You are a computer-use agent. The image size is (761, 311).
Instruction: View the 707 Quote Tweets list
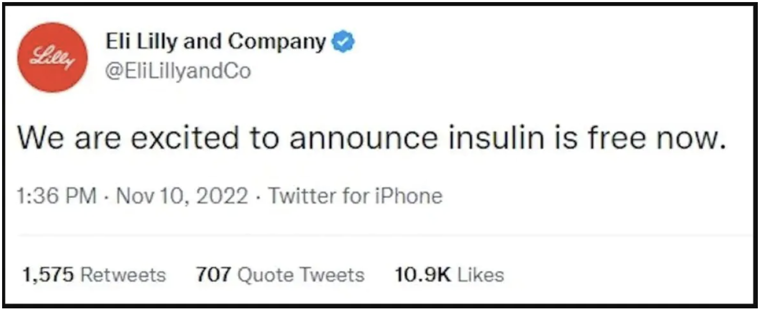pos(280,274)
